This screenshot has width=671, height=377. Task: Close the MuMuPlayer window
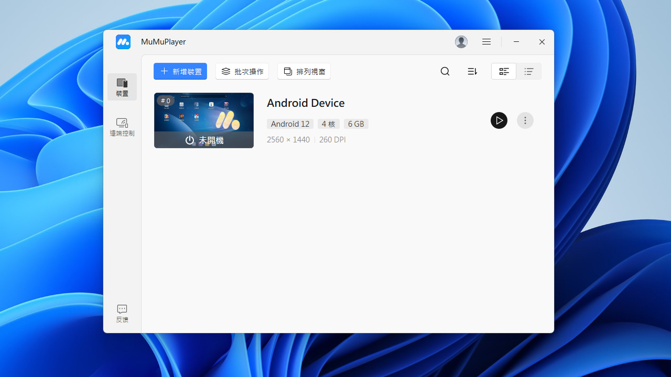click(x=542, y=42)
